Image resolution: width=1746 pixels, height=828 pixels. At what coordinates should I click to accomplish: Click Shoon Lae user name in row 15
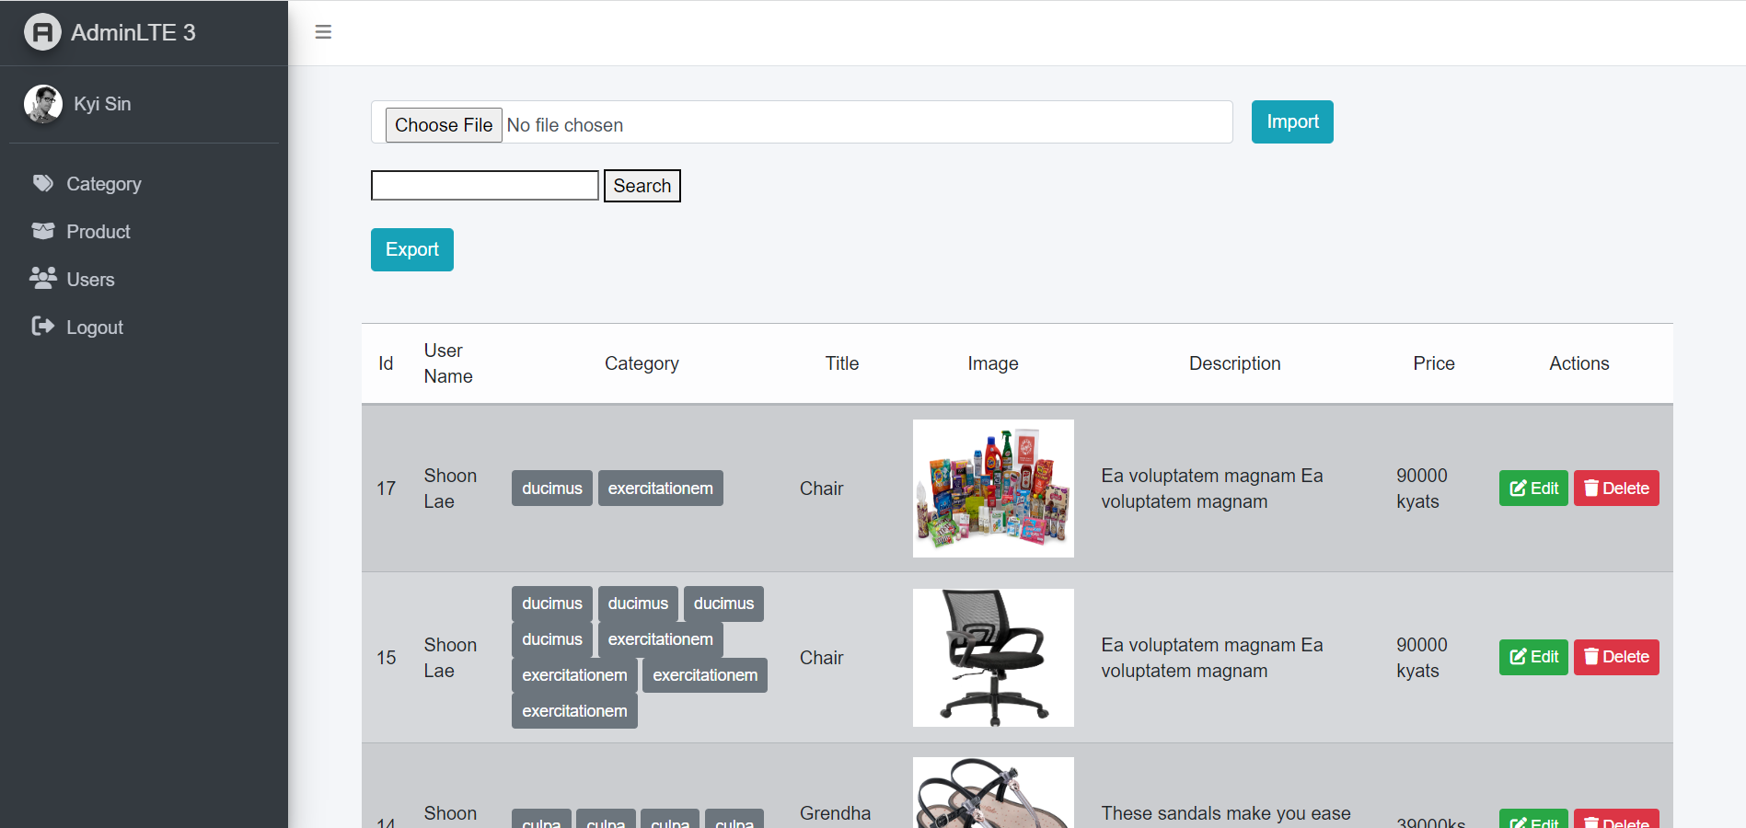pos(450,658)
